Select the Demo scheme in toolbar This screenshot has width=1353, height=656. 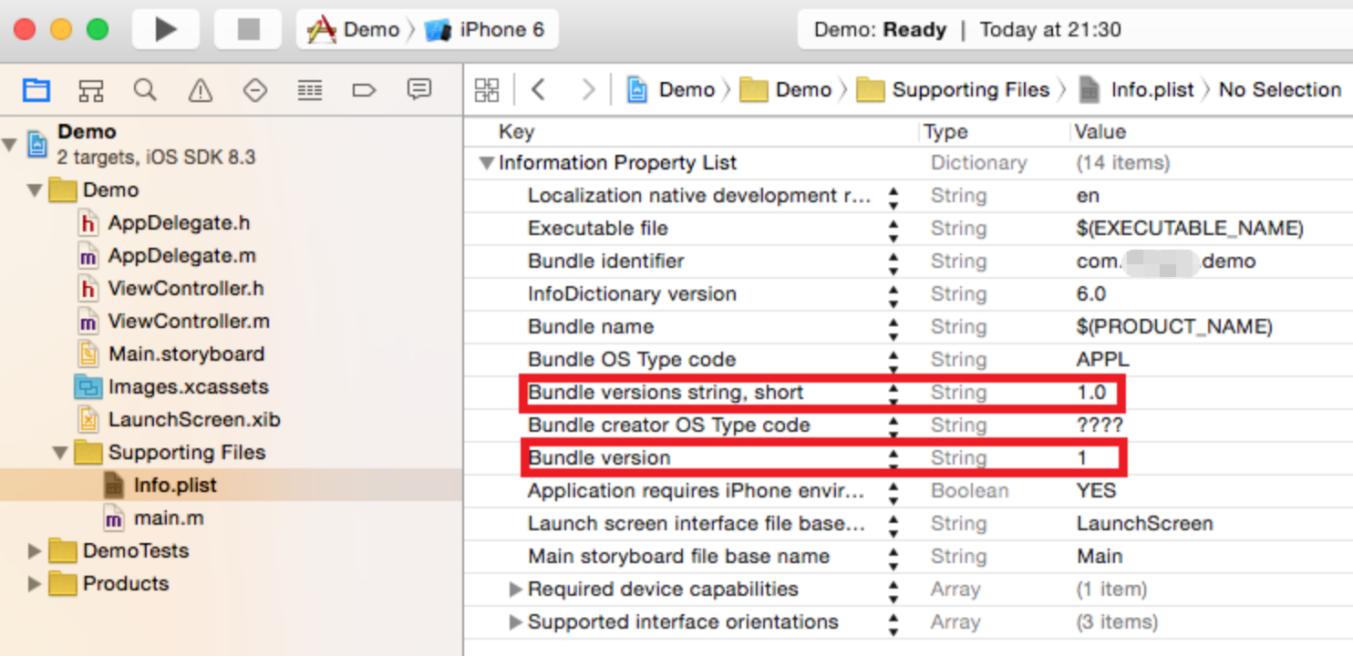(x=355, y=30)
